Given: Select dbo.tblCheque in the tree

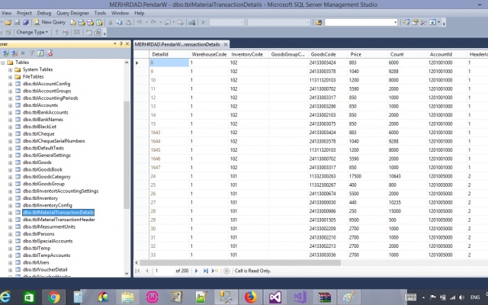Looking at the screenshot, I should (39, 134).
